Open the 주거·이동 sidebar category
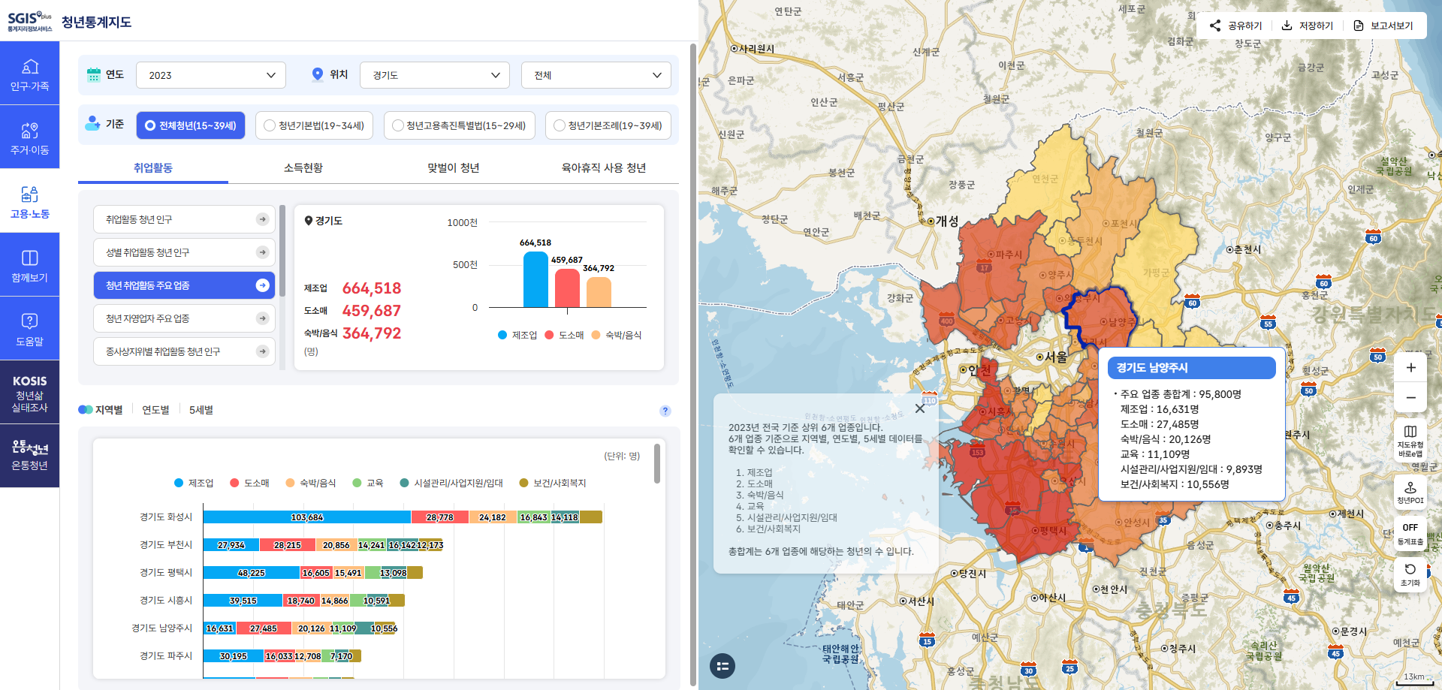 [29, 137]
